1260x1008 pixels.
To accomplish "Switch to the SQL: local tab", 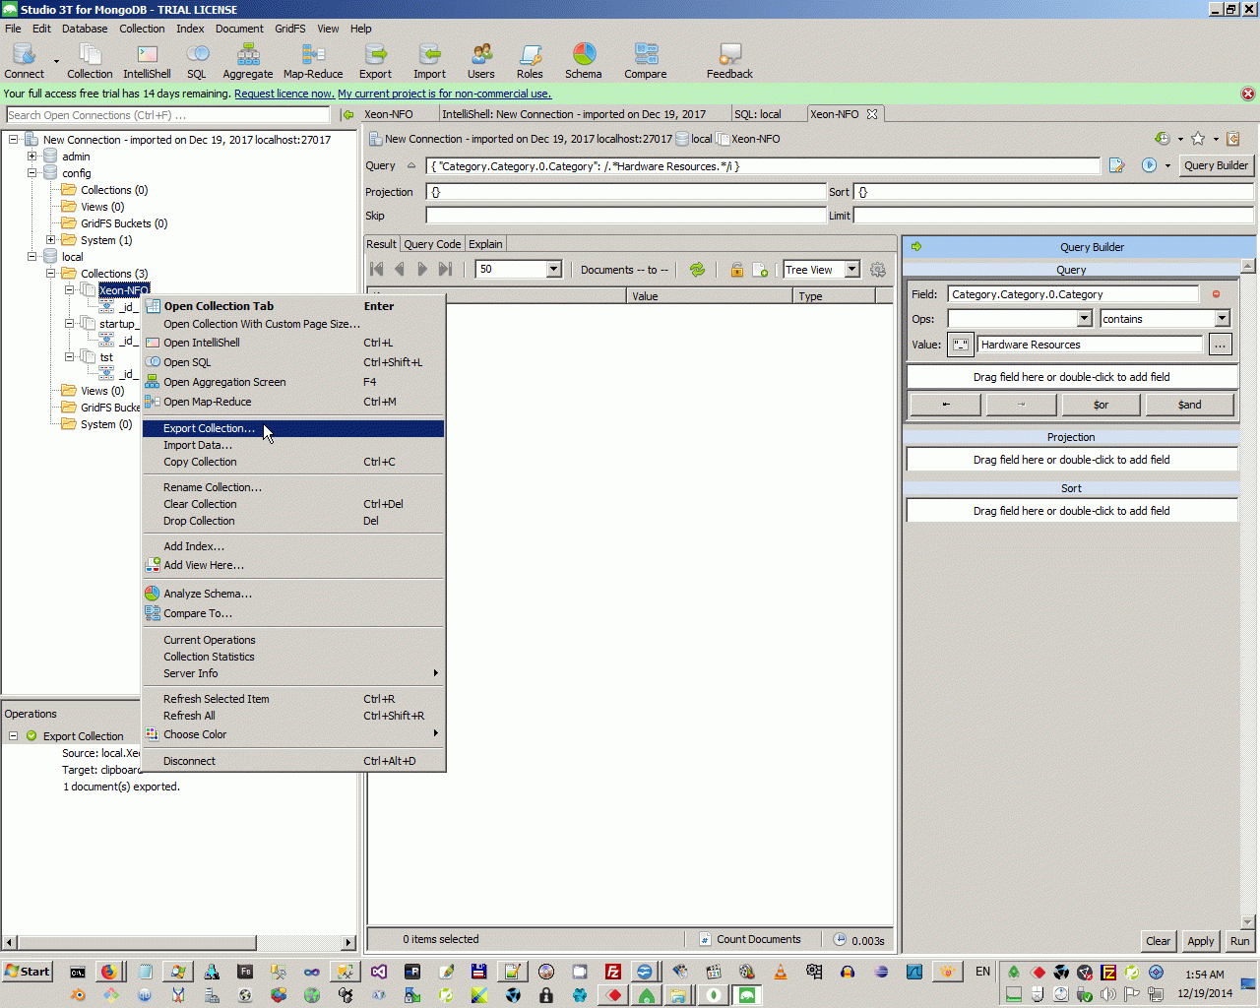I will pyautogui.click(x=758, y=114).
